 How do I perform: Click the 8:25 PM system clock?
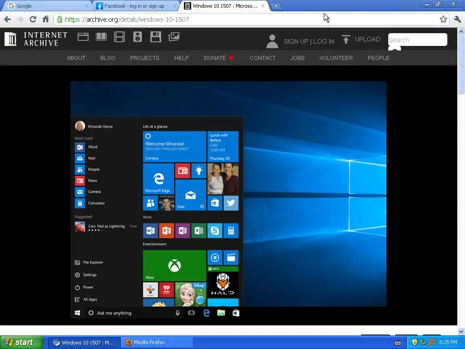tap(448, 343)
